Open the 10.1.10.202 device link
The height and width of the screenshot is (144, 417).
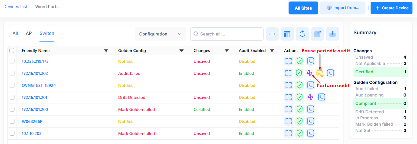(x=32, y=133)
